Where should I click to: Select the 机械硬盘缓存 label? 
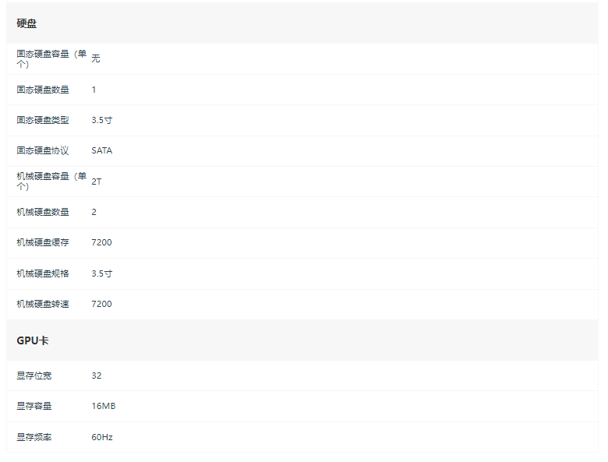coord(43,242)
